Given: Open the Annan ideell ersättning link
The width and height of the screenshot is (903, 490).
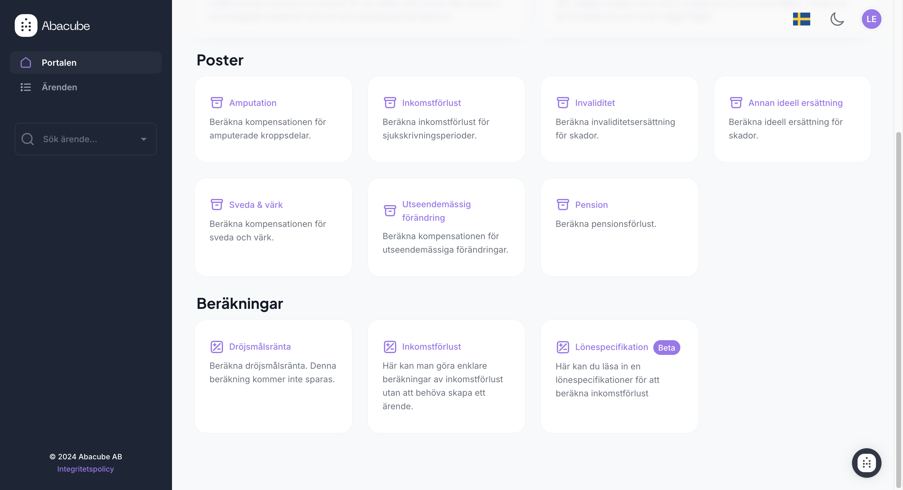Looking at the screenshot, I should click(x=795, y=103).
